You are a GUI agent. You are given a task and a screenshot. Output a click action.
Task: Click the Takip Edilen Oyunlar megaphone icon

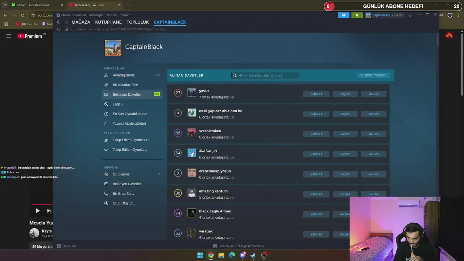[106, 150]
